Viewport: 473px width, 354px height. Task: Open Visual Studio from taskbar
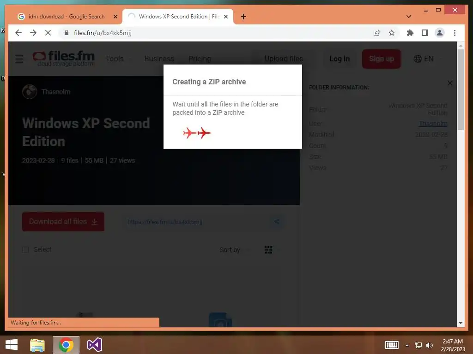[94, 345]
